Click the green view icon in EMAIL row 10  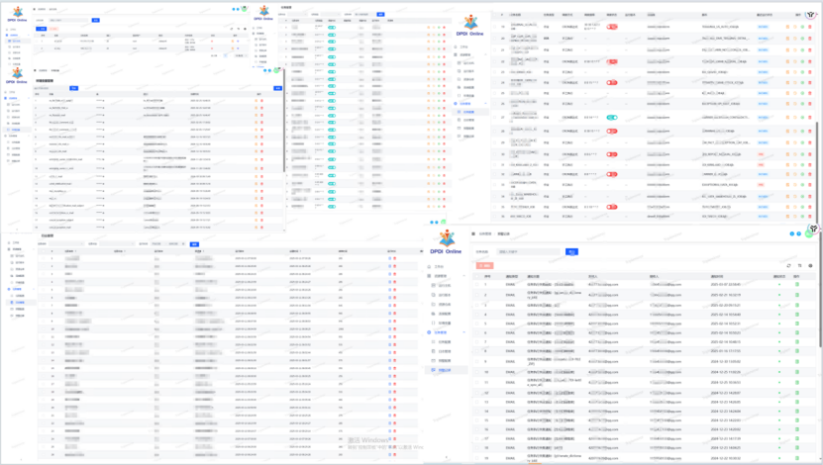tap(797, 372)
